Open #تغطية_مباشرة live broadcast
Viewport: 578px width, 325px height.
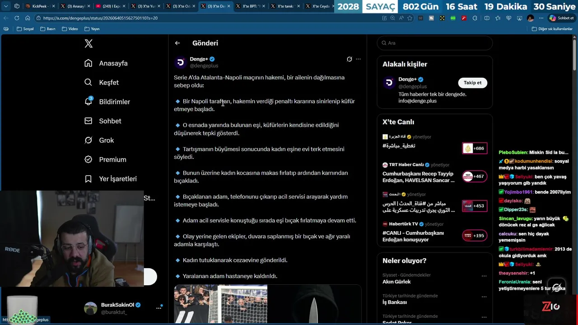tap(434, 143)
